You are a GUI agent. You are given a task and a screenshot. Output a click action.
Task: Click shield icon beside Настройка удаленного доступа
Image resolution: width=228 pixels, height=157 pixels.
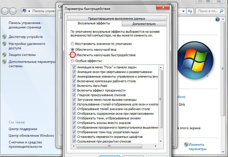click(x=4, y=43)
